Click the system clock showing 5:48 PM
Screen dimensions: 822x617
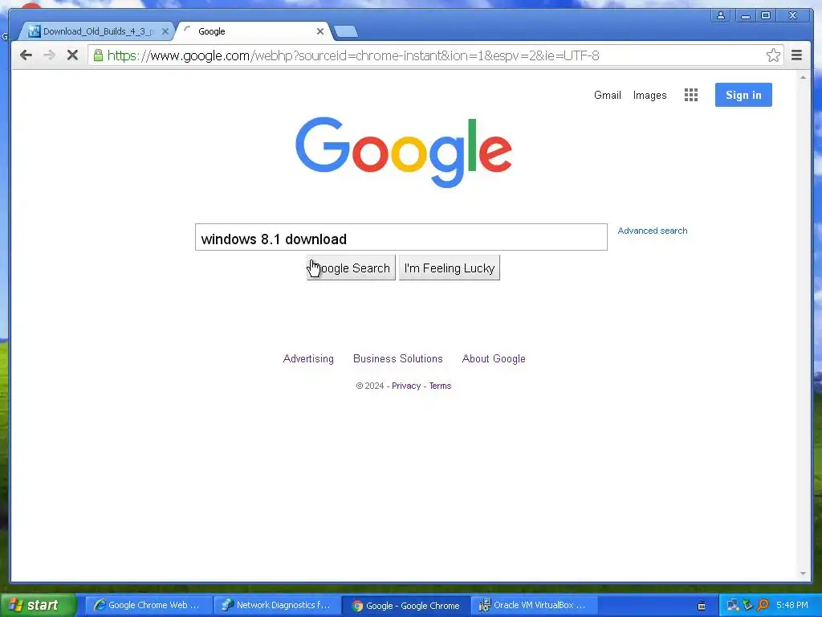click(x=792, y=605)
